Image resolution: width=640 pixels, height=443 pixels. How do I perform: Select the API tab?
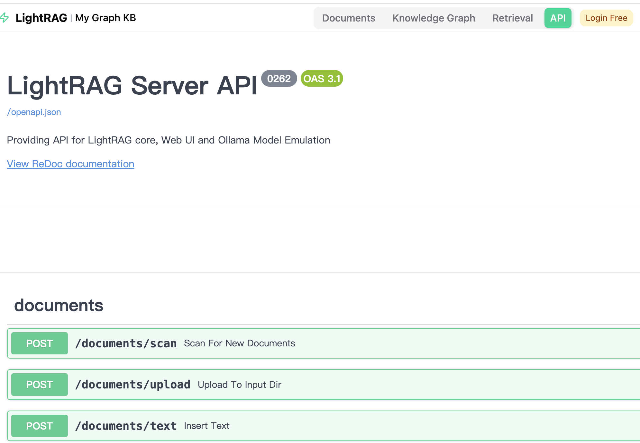[558, 18]
